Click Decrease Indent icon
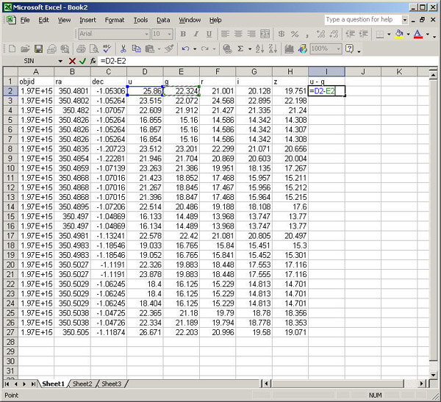The height and width of the screenshot is (402, 441). tap(350, 34)
